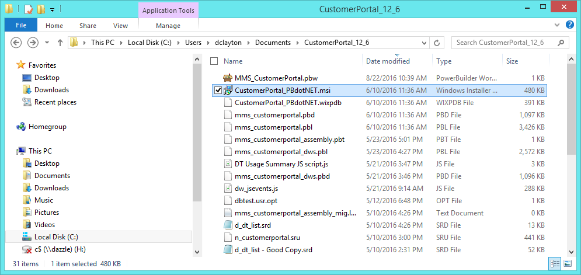
Task: Click the file list vertical scrollbar thumb
Action: click(572, 109)
